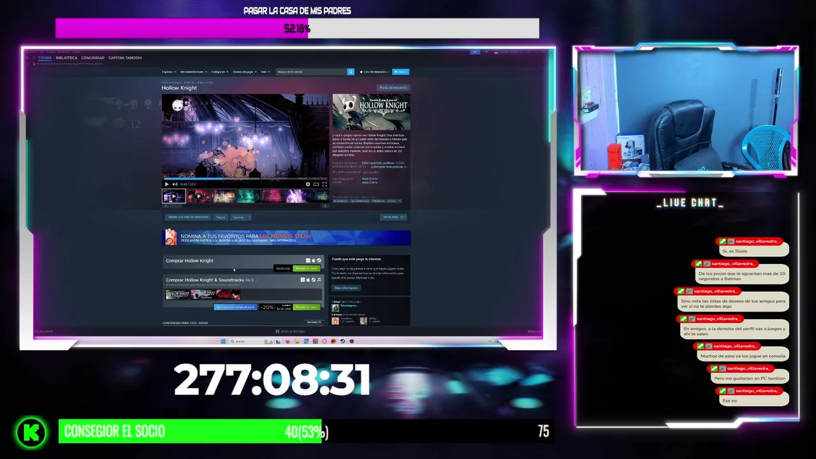Open the dropdown arrow next to Ignorar
816x459 pixels.
tap(249, 217)
